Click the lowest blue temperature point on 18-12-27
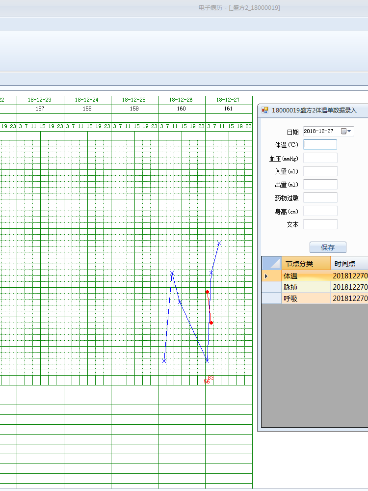The width and height of the screenshot is (368, 491). point(207,361)
